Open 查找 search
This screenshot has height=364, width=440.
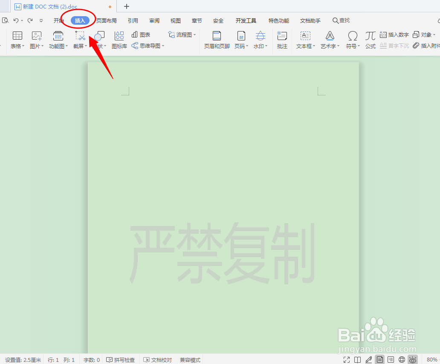[341, 20]
